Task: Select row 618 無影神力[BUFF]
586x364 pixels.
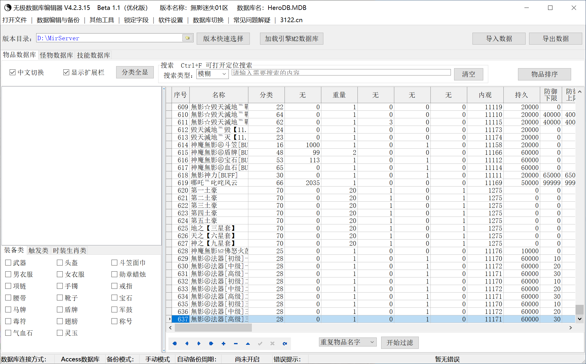Action: (371, 175)
